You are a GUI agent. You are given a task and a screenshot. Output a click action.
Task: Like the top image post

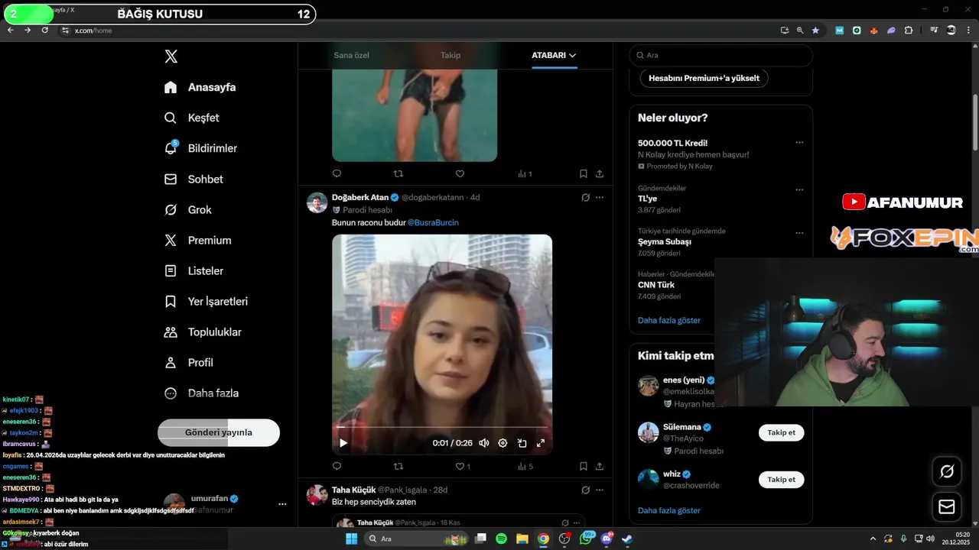pyautogui.click(x=460, y=173)
